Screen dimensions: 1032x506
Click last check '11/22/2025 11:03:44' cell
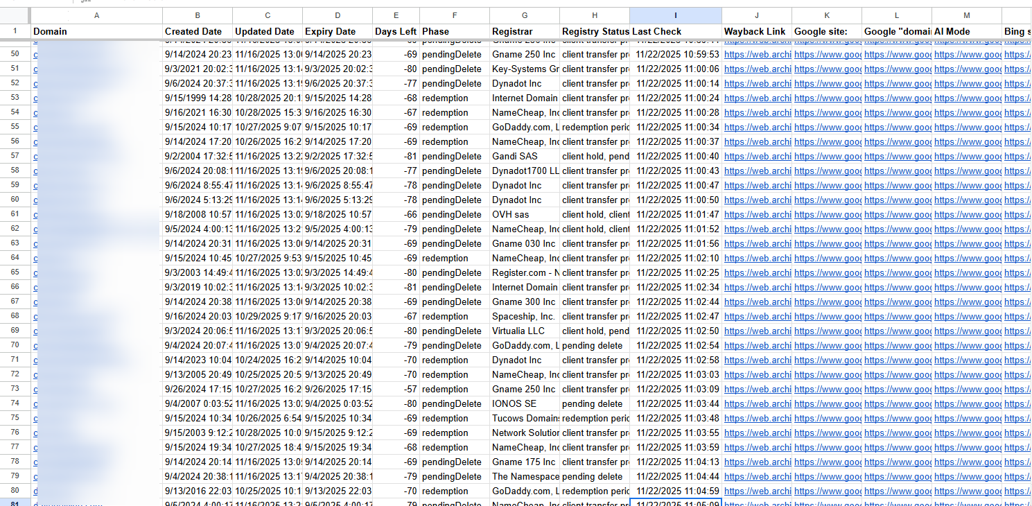[x=676, y=403]
